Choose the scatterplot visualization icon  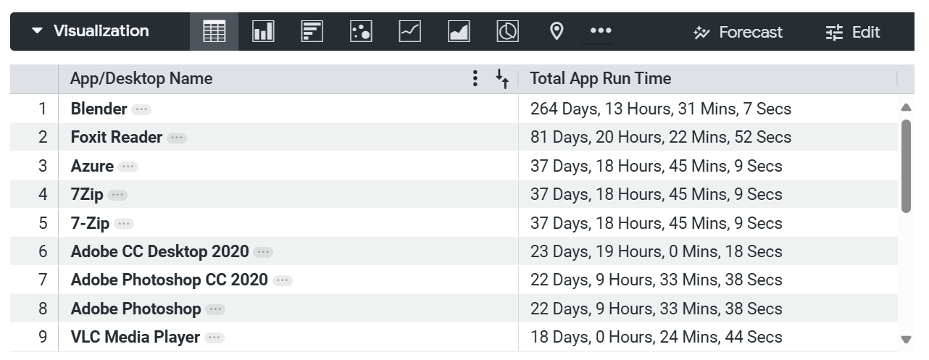coord(361,32)
